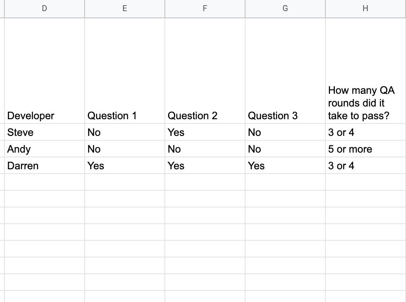Select Steve's '3 or 4' rounds cell
The width and height of the screenshot is (406, 302).
click(365, 132)
